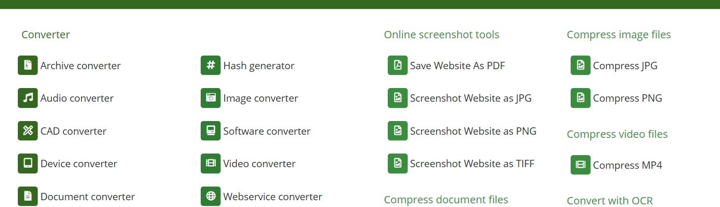This screenshot has height=207, width=720.
Task: Select Screenshot Website as PNG text
Action: pyautogui.click(x=473, y=131)
